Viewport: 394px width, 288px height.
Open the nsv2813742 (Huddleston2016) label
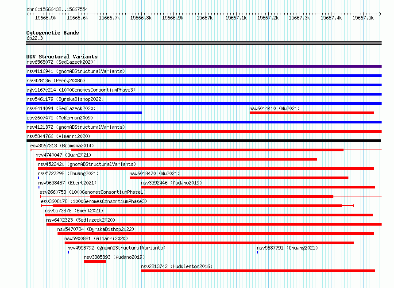[x=177, y=266]
